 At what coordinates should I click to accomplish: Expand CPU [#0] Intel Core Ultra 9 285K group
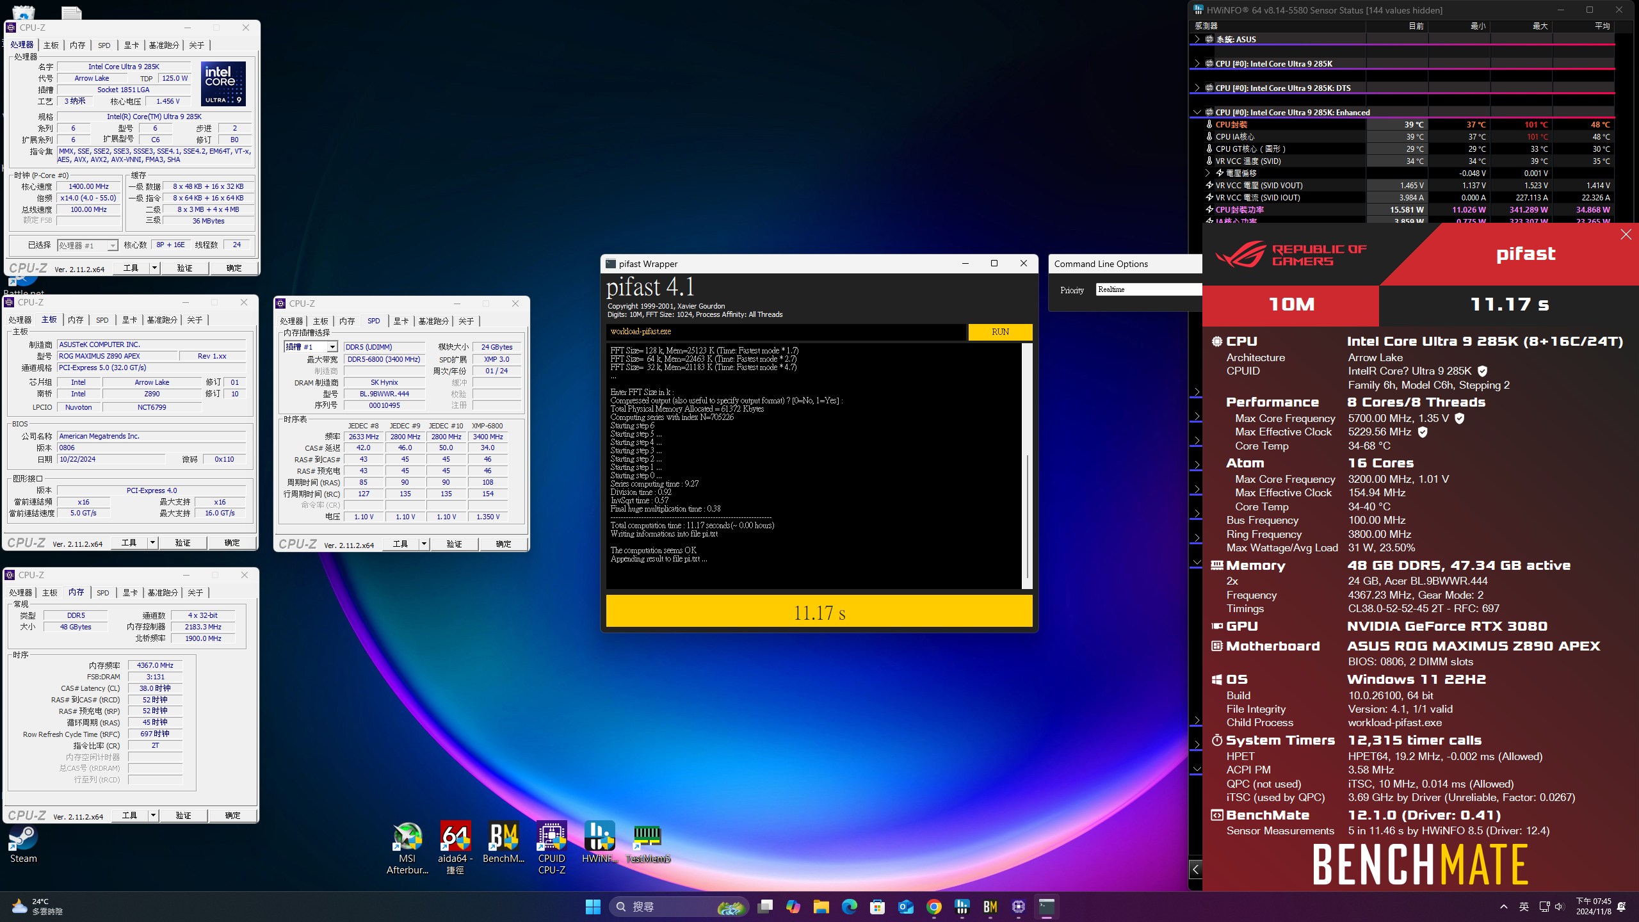point(1197,63)
